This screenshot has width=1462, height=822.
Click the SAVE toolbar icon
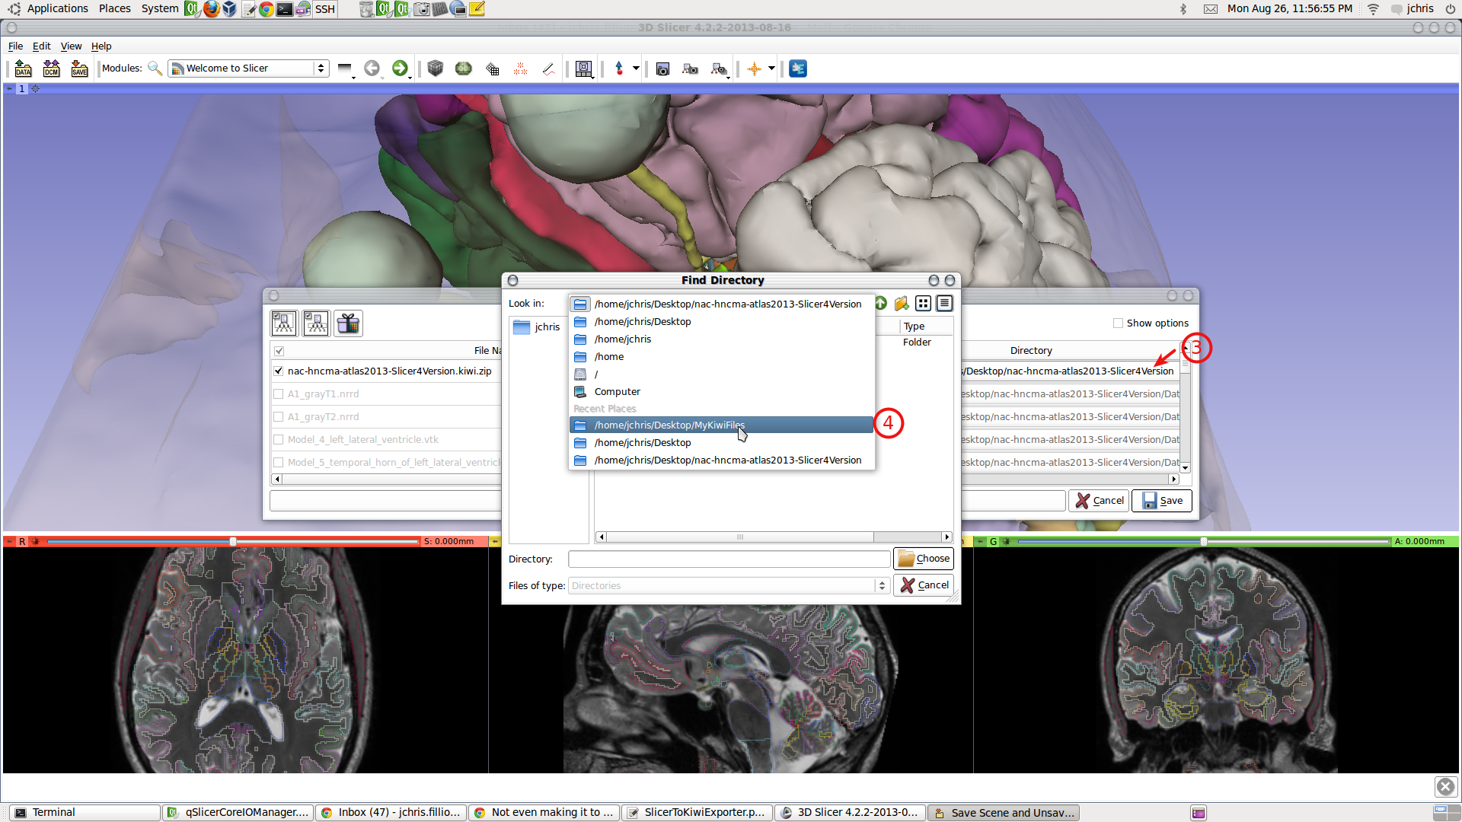(x=79, y=68)
